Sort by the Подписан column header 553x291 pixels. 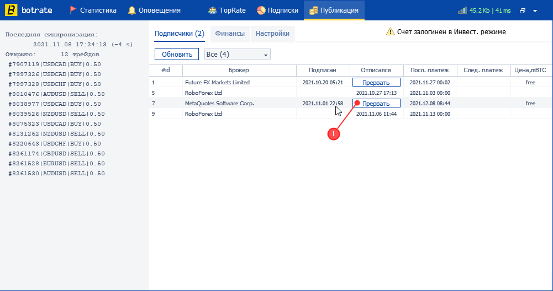(x=323, y=71)
